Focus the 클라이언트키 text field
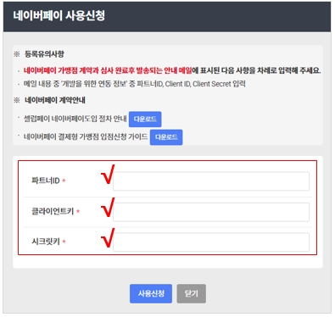Screen dimensions: 335x317 [211, 212]
